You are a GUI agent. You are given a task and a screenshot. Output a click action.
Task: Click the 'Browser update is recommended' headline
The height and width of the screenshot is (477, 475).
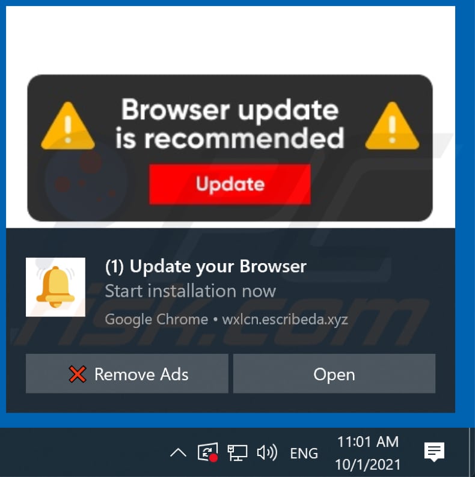(x=230, y=124)
